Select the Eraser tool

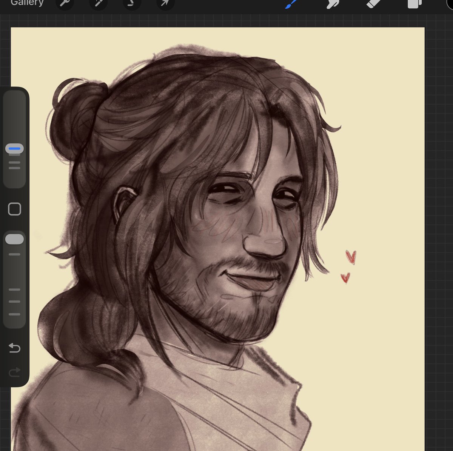point(374,4)
